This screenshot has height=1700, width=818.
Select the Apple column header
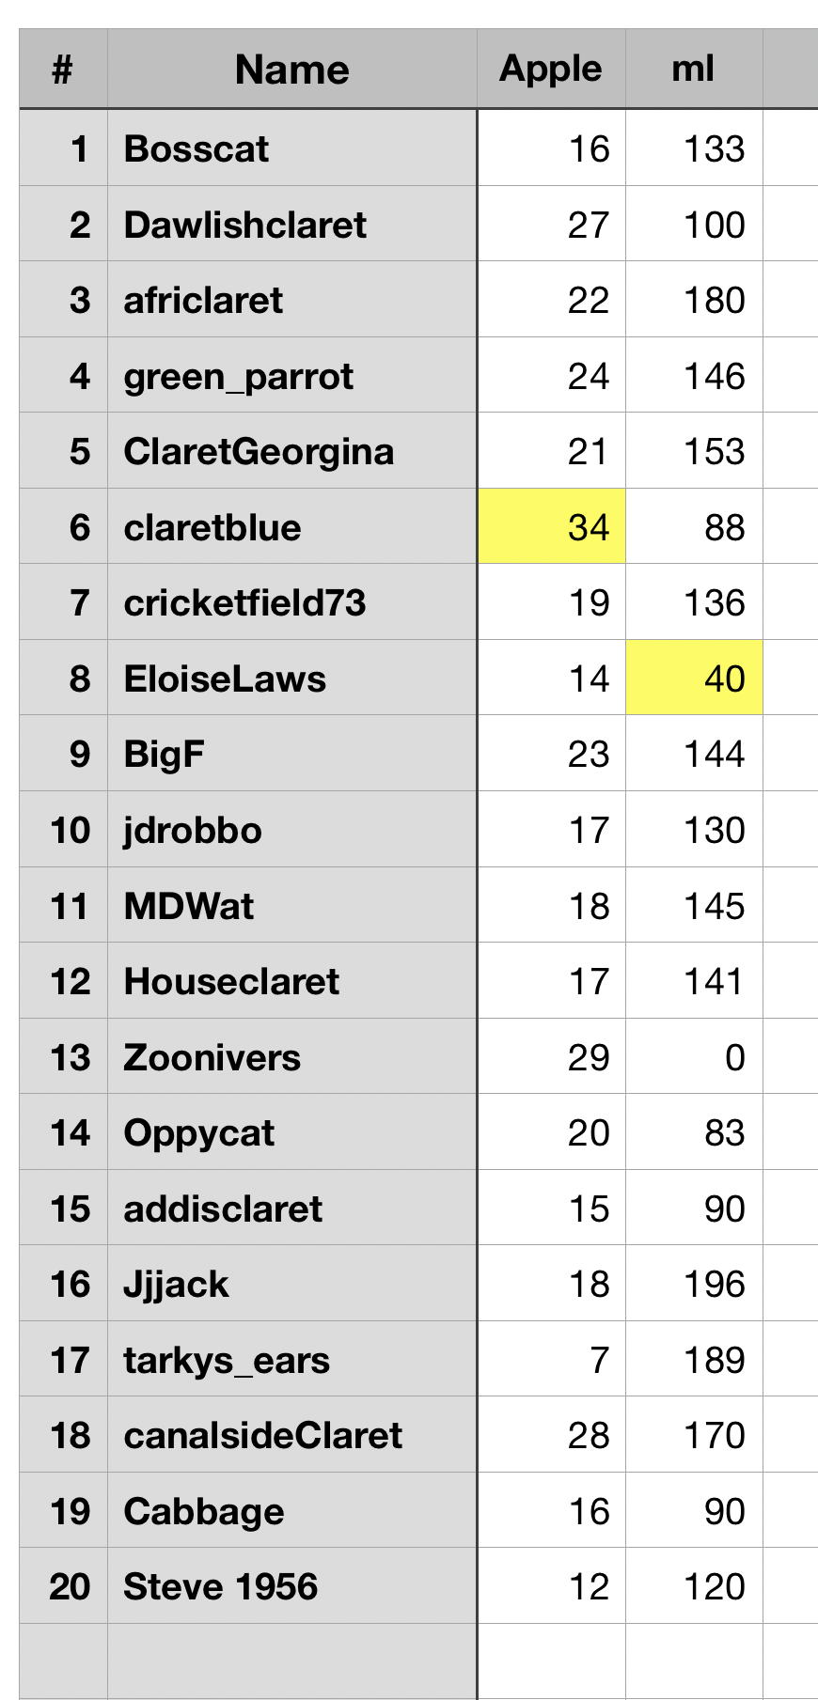(551, 70)
